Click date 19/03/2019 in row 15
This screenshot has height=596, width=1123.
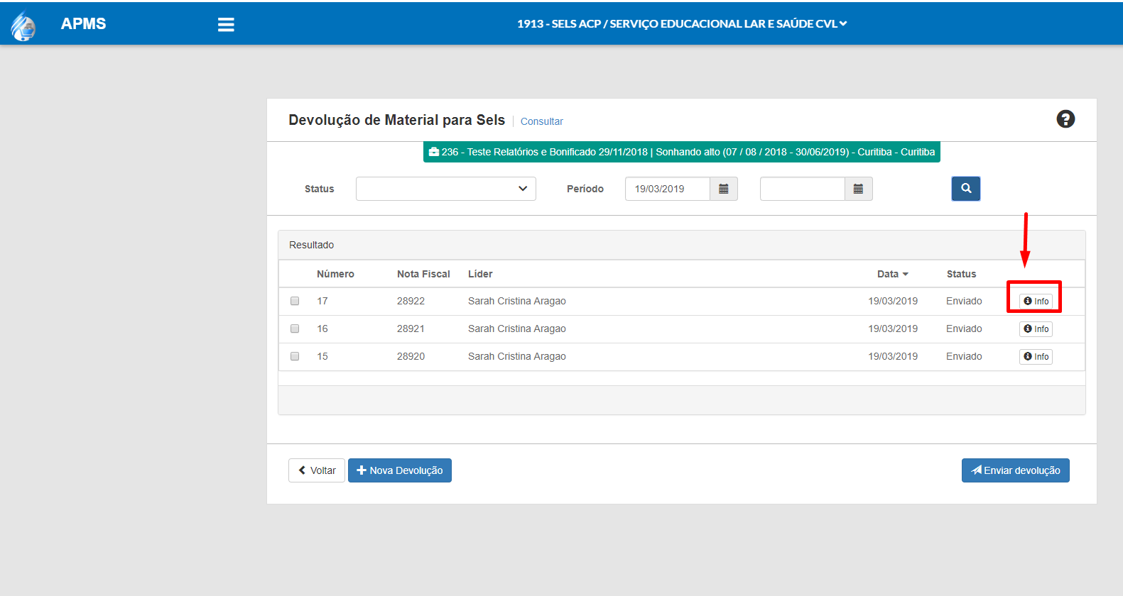tap(893, 356)
